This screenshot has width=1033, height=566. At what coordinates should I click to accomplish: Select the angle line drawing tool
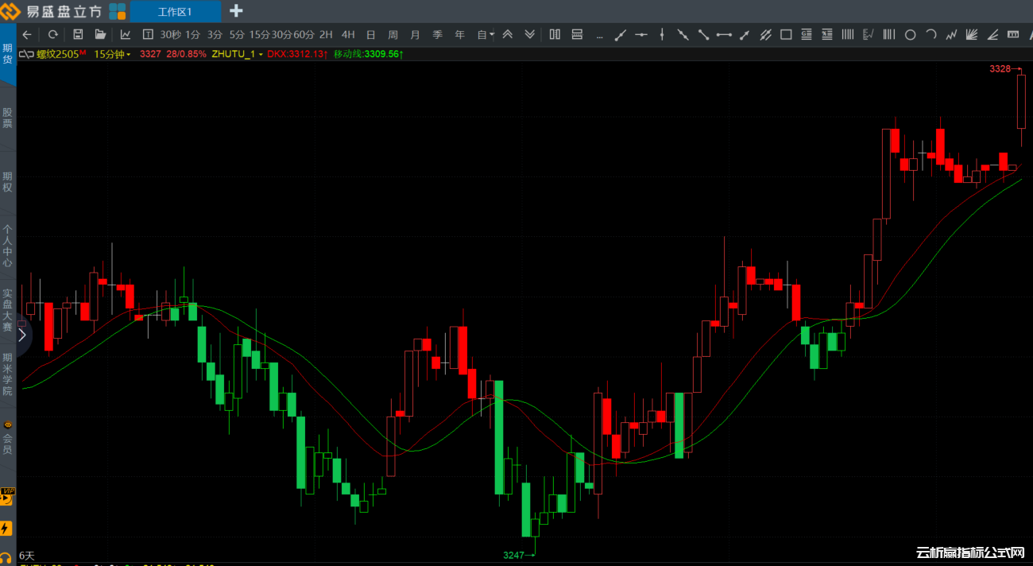992,34
